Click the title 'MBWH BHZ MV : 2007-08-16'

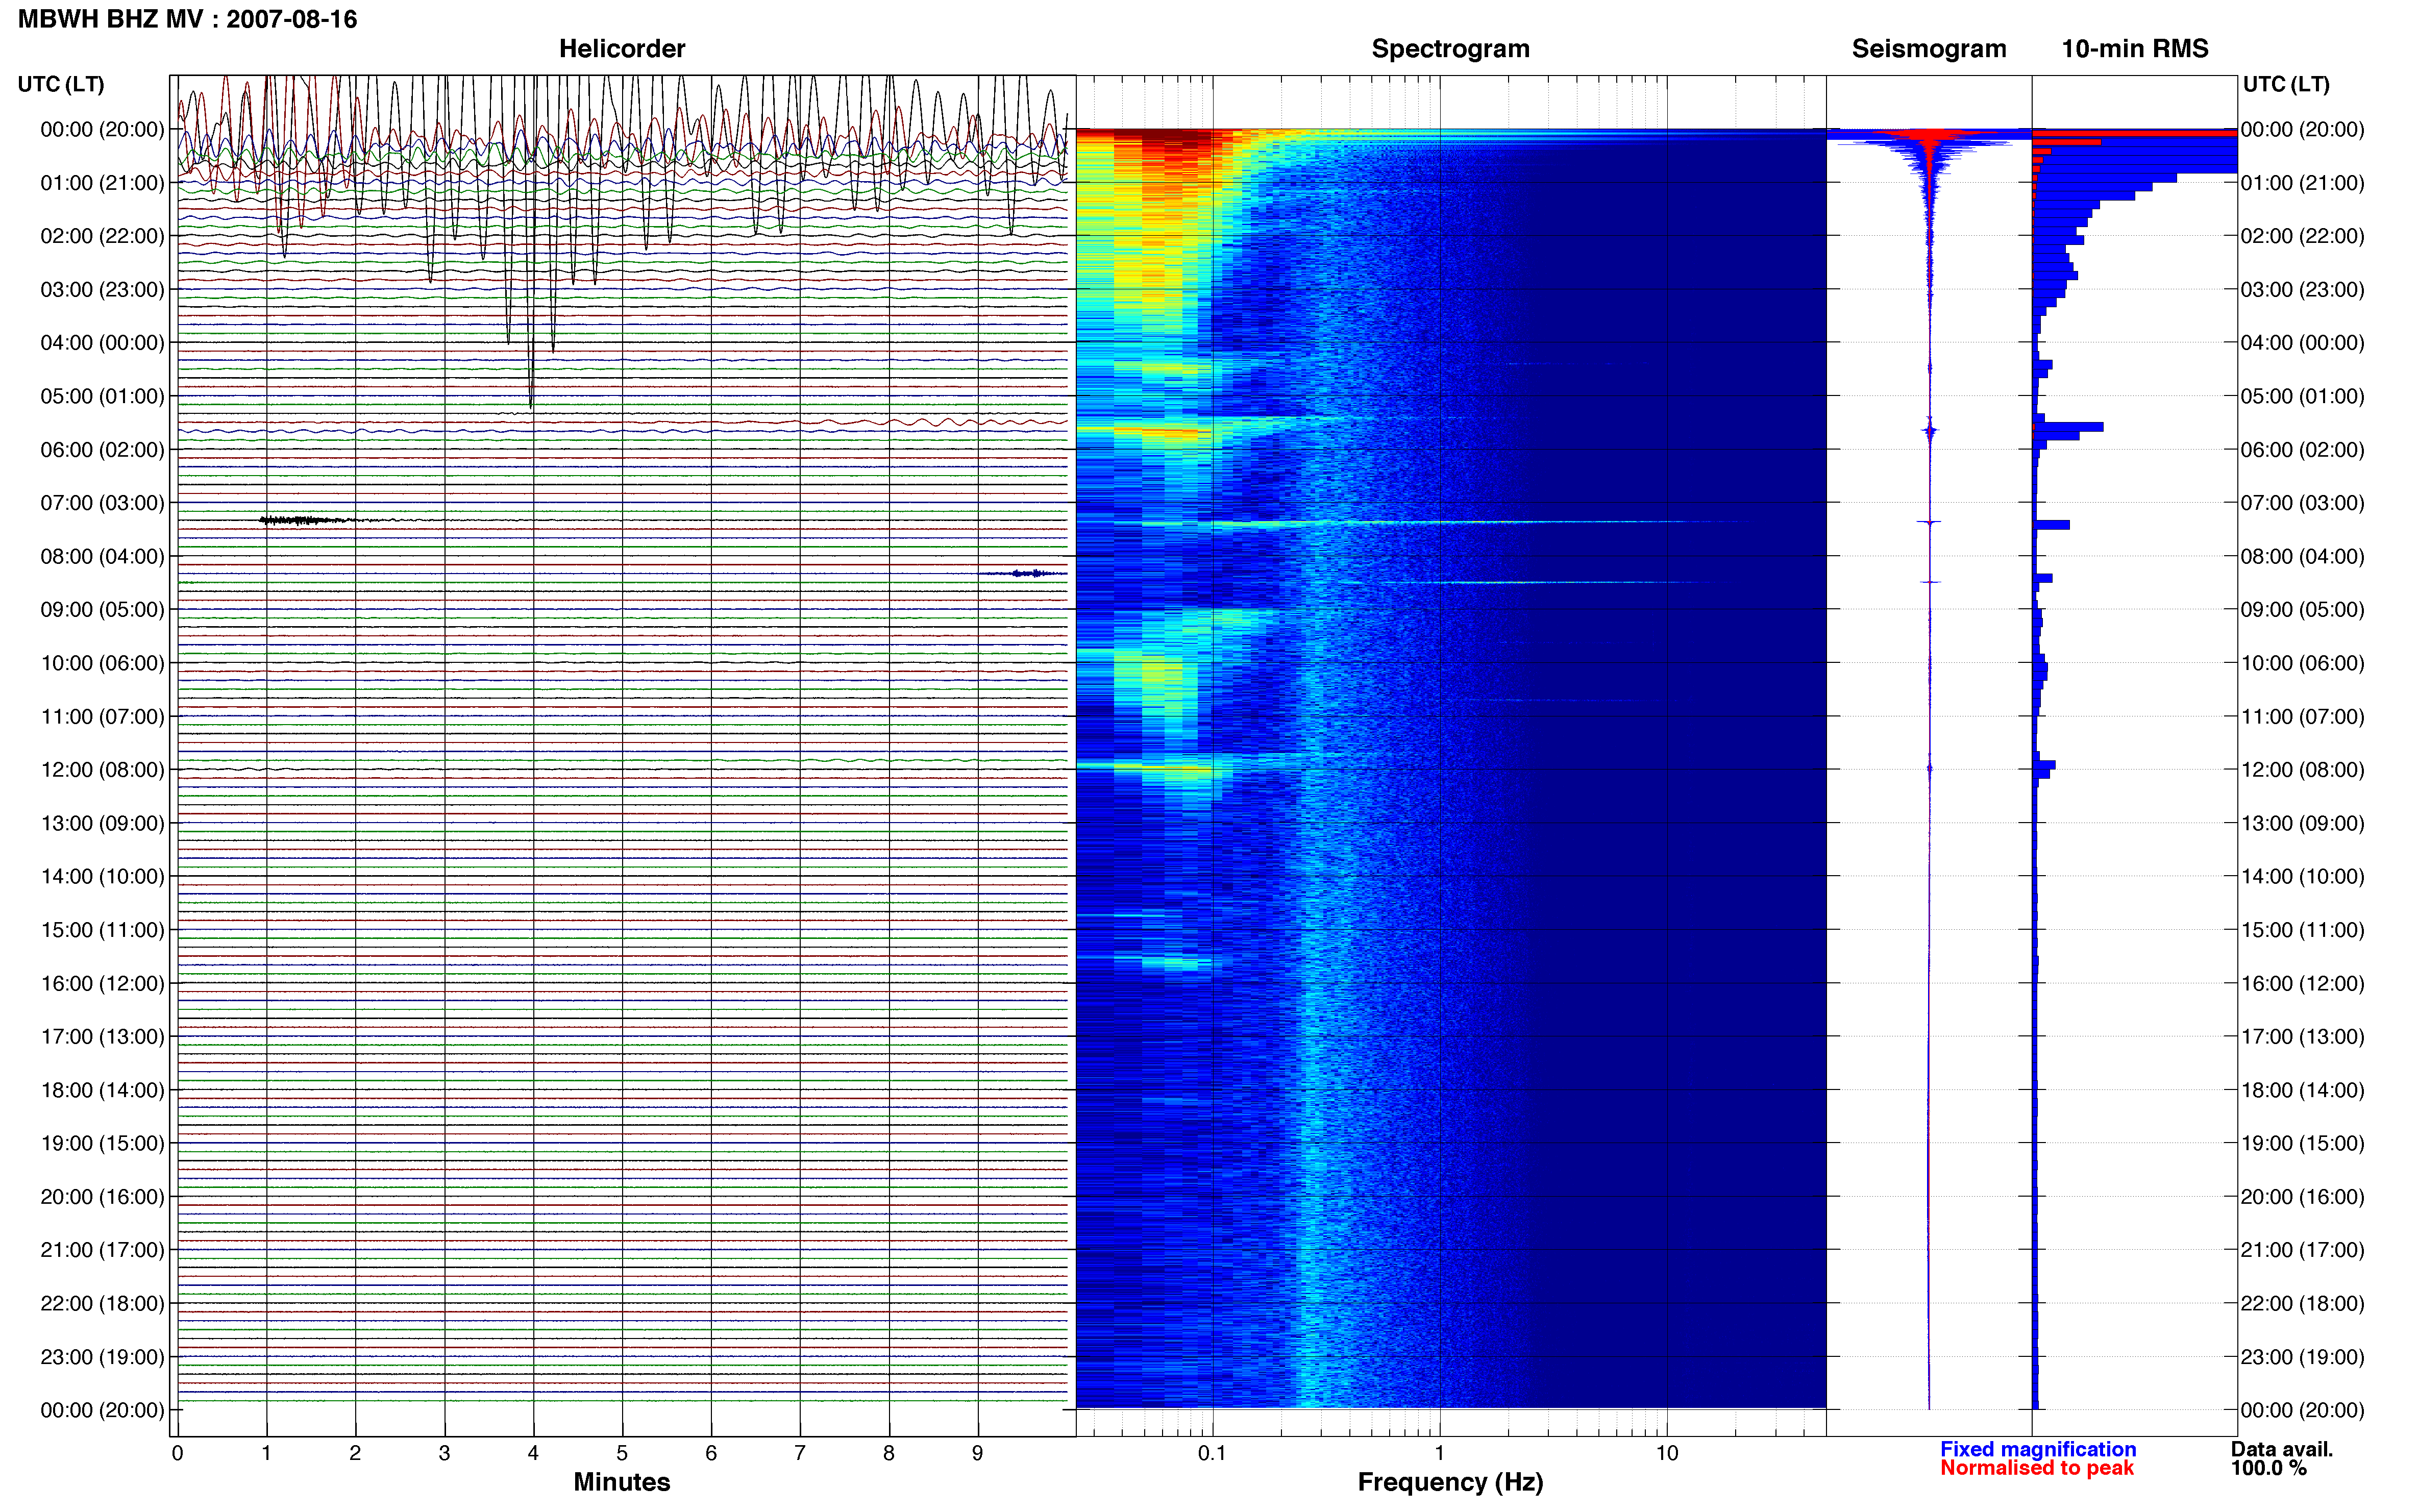coord(187,19)
